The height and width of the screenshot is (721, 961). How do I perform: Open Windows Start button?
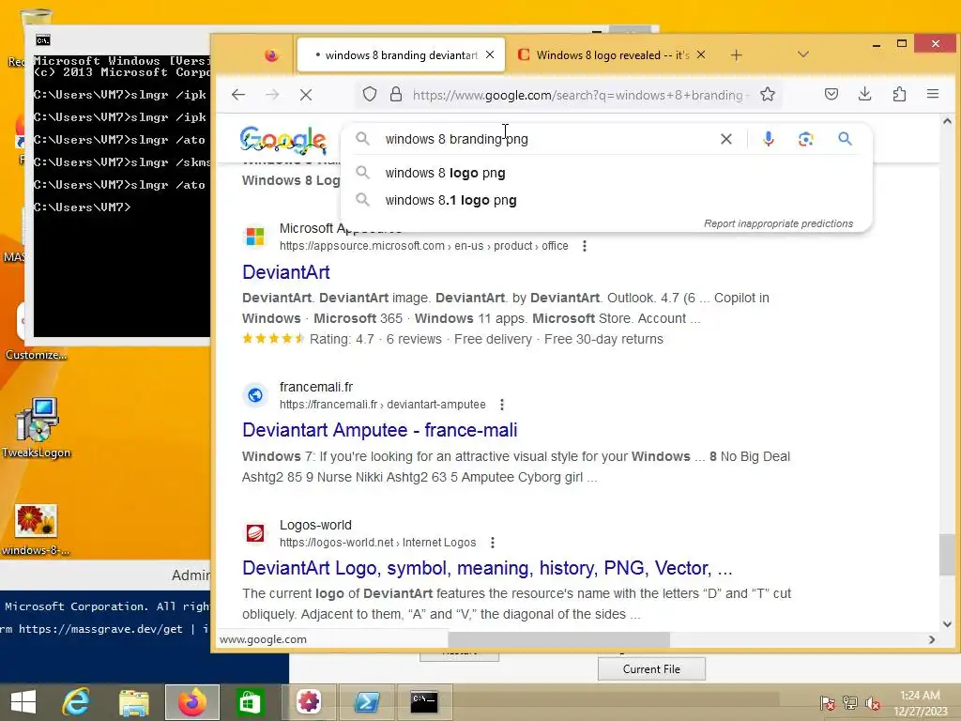(x=23, y=702)
